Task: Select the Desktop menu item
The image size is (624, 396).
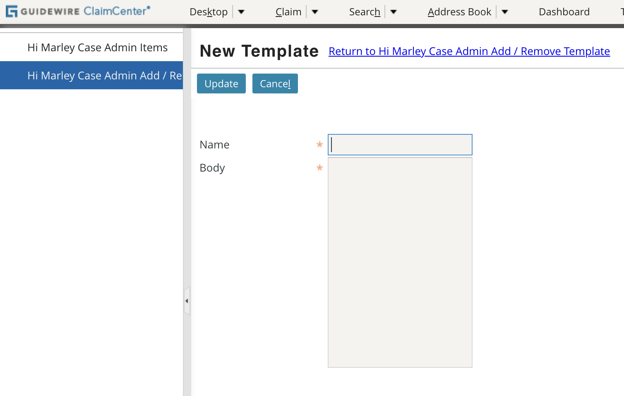Action: (209, 12)
